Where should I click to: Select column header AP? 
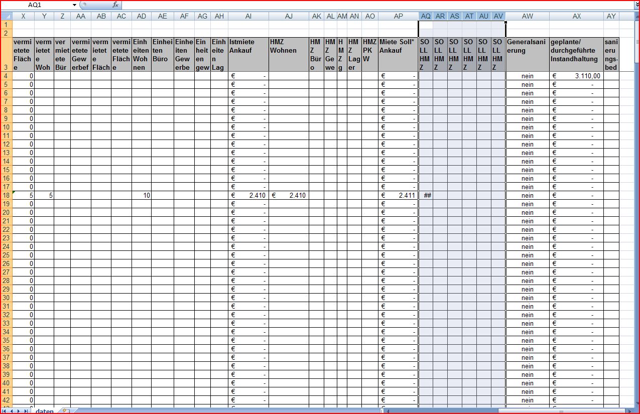[398, 16]
